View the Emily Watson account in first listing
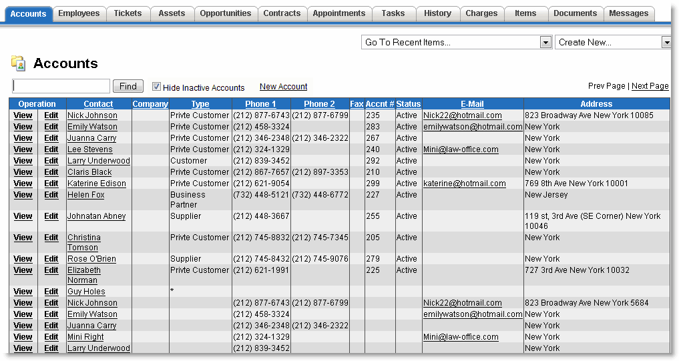The image size is (679, 361). (23, 127)
